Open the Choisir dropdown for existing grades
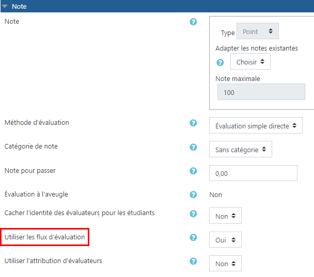The height and width of the screenshot is (277, 314). click(250, 62)
